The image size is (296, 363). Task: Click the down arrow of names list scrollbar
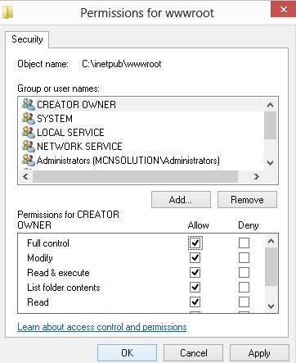pyautogui.click(x=270, y=163)
